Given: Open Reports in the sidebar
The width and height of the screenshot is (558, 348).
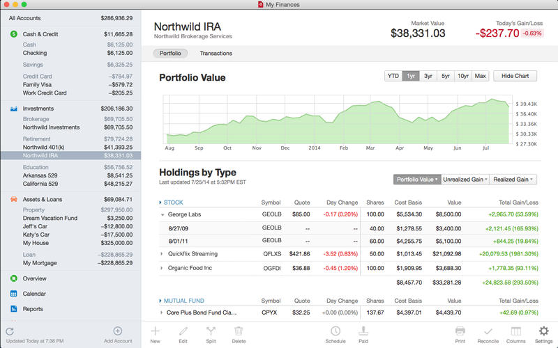Looking at the screenshot, I should (x=33, y=309).
